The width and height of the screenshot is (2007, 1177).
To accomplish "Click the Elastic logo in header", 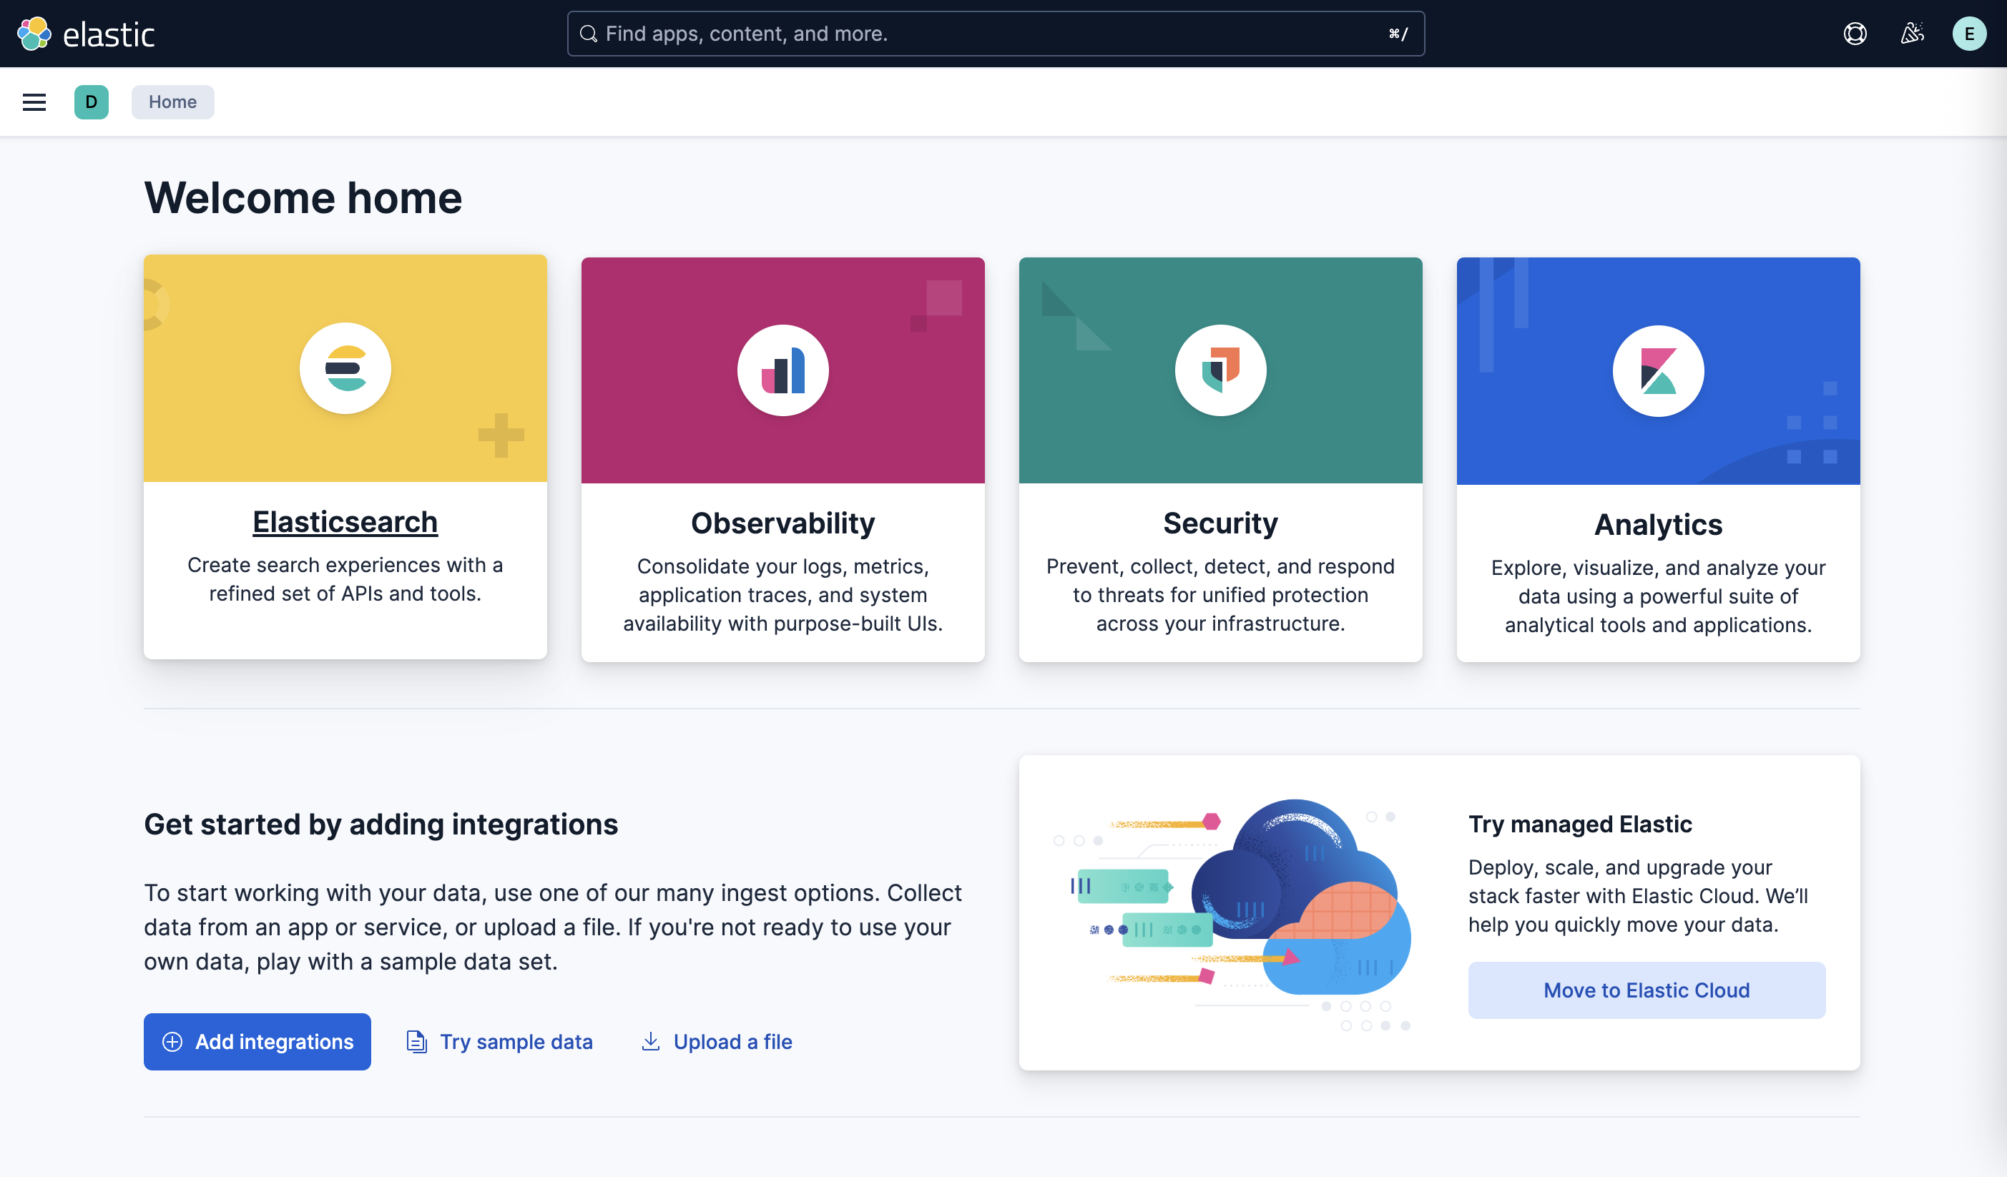I will [86, 34].
